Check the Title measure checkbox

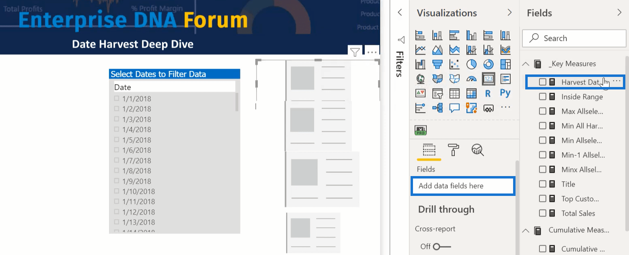coord(543,184)
